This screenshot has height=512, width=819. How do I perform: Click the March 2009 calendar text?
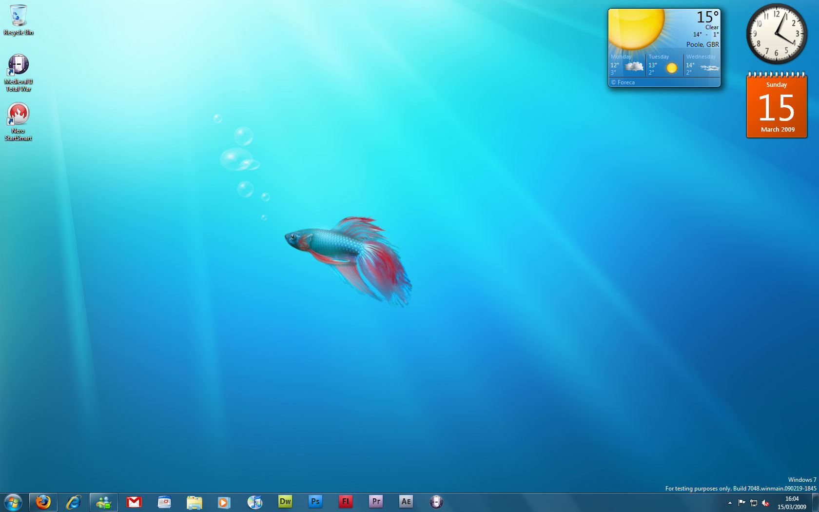point(778,130)
